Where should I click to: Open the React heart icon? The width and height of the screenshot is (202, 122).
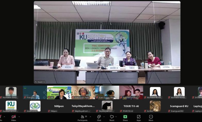112,117
